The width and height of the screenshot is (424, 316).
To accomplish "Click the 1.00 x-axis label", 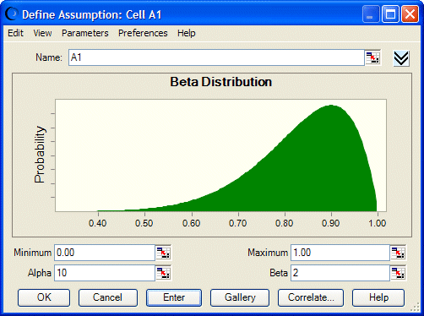I will [378, 223].
